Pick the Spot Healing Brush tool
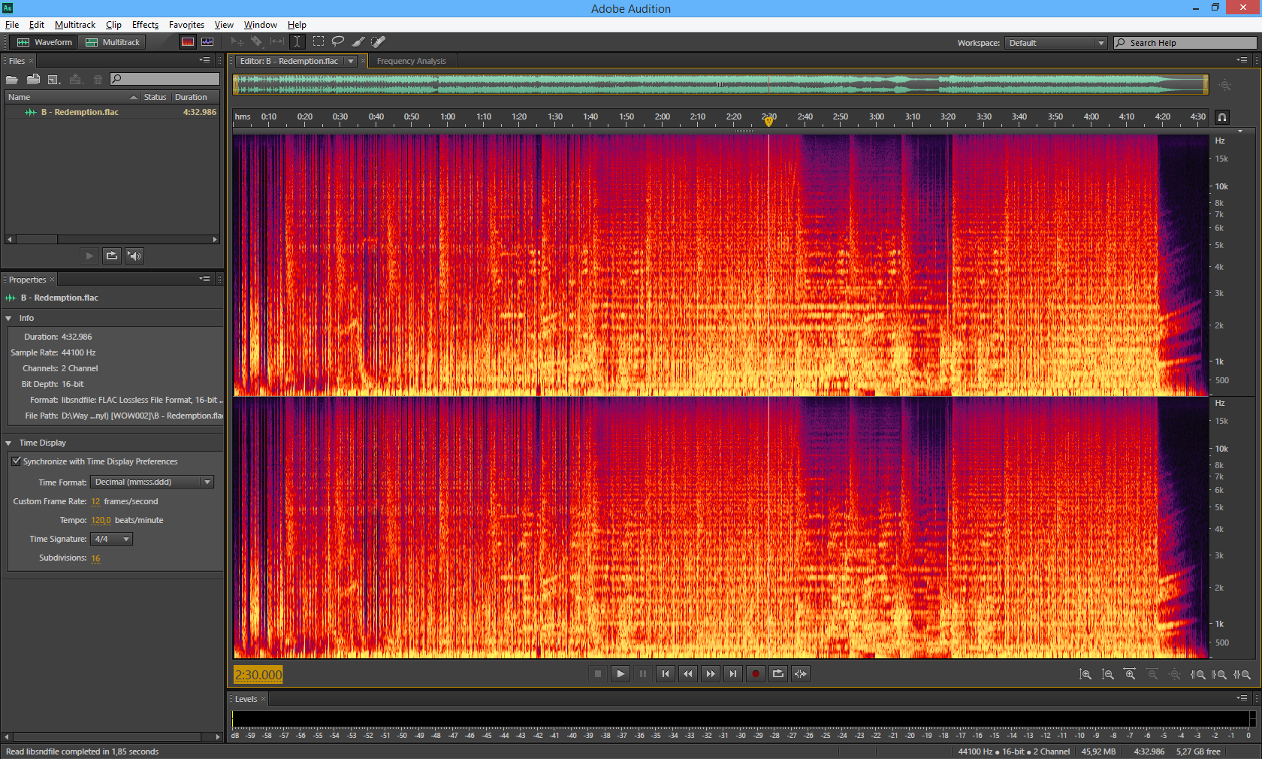The image size is (1262, 759). tap(379, 42)
